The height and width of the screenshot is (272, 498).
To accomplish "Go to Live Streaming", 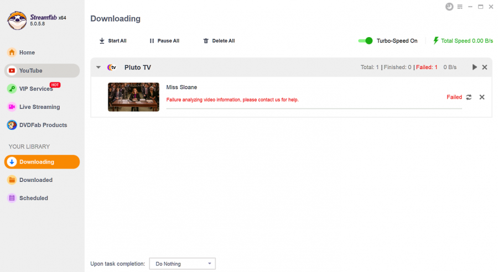I will pos(42,107).
